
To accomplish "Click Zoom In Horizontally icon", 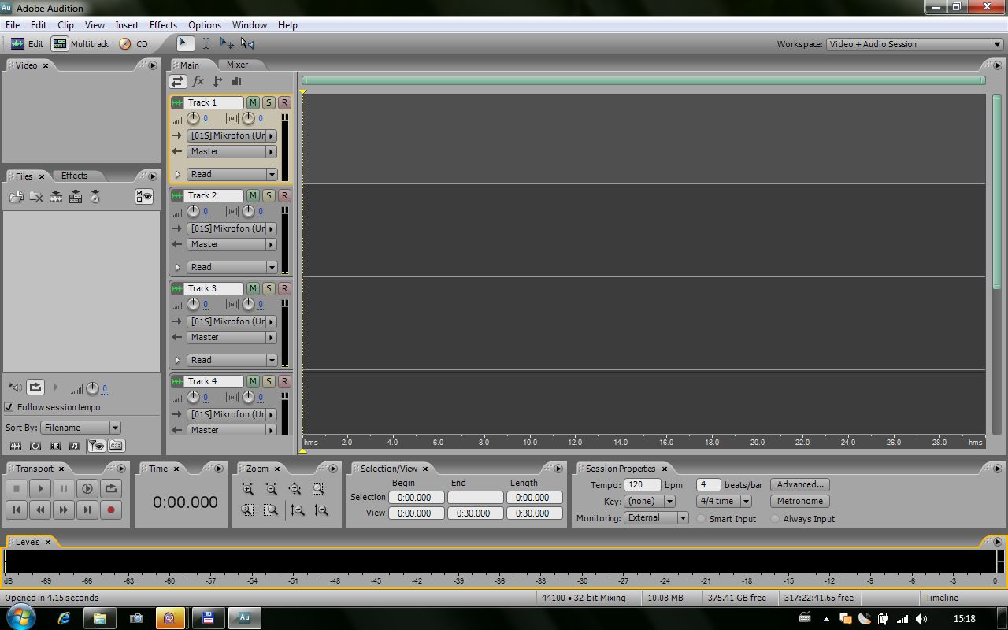I will pyautogui.click(x=248, y=489).
